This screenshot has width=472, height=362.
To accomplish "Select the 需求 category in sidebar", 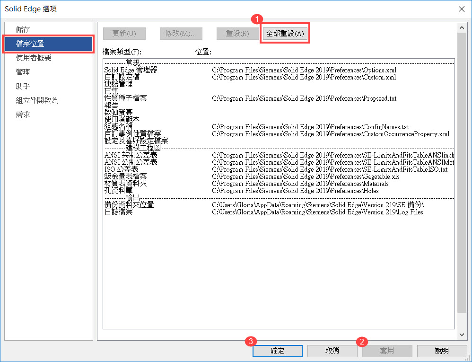I will 23,115.
